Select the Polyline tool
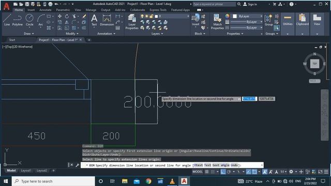The width and height of the screenshot is (331, 186). [17, 20]
